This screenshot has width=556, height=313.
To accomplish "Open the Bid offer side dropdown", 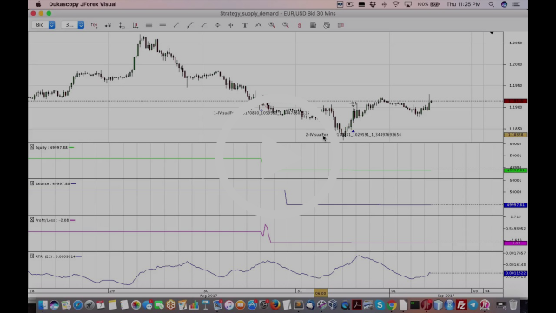I will tap(43, 25).
